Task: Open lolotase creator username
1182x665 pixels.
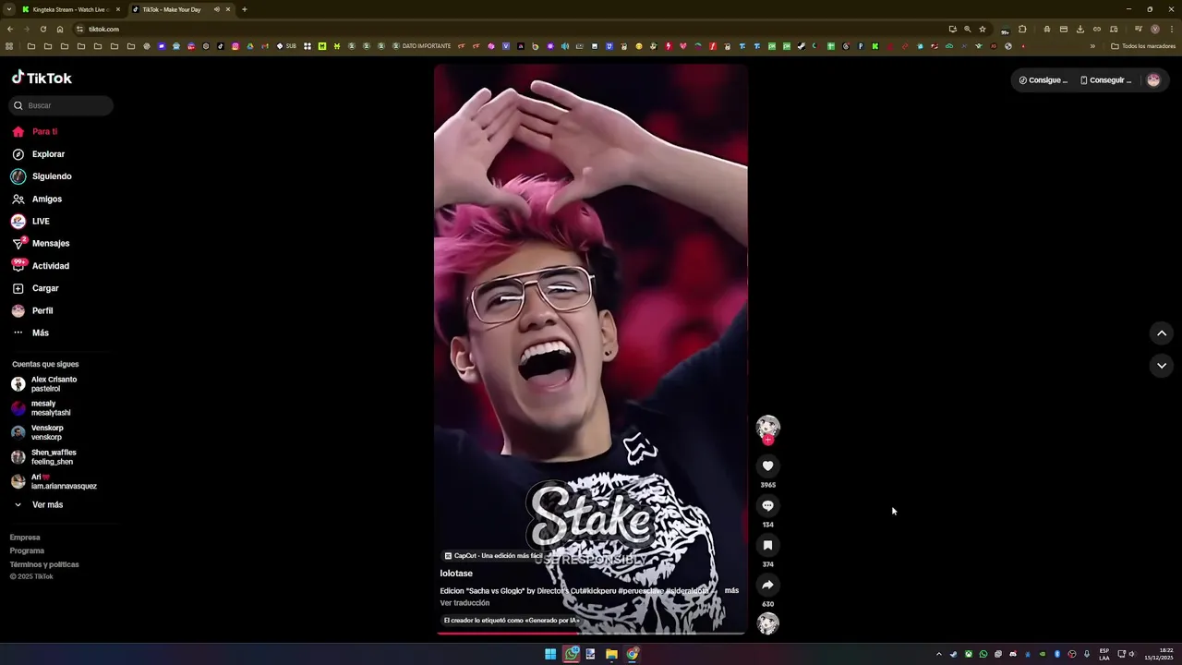Action: coord(456,574)
